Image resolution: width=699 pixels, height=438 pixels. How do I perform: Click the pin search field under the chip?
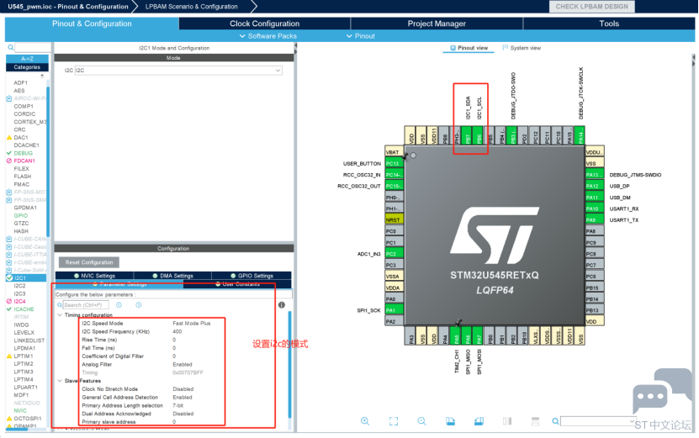(x=597, y=421)
